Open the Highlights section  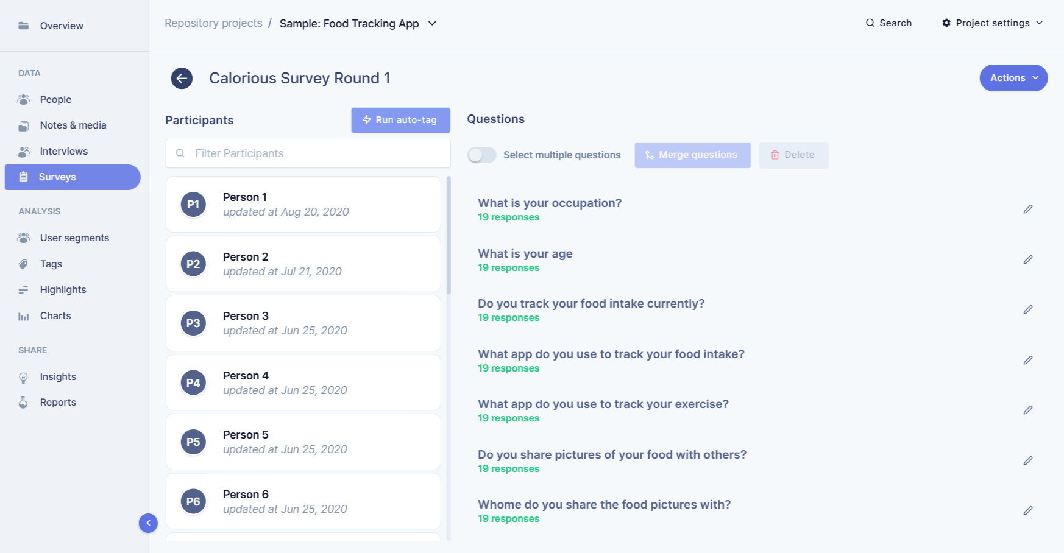pyautogui.click(x=63, y=289)
